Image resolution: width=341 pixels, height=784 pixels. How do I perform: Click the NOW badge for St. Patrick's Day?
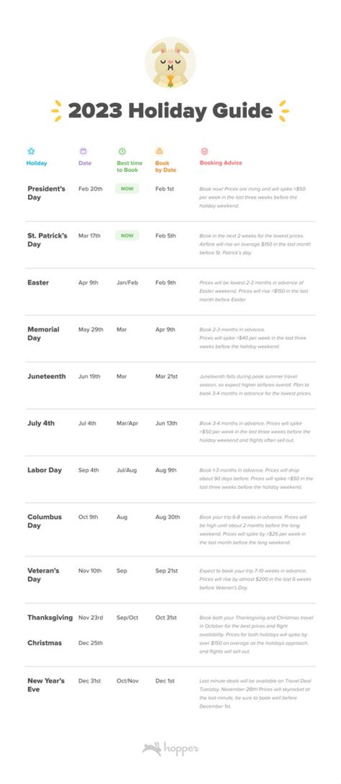(x=127, y=236)
